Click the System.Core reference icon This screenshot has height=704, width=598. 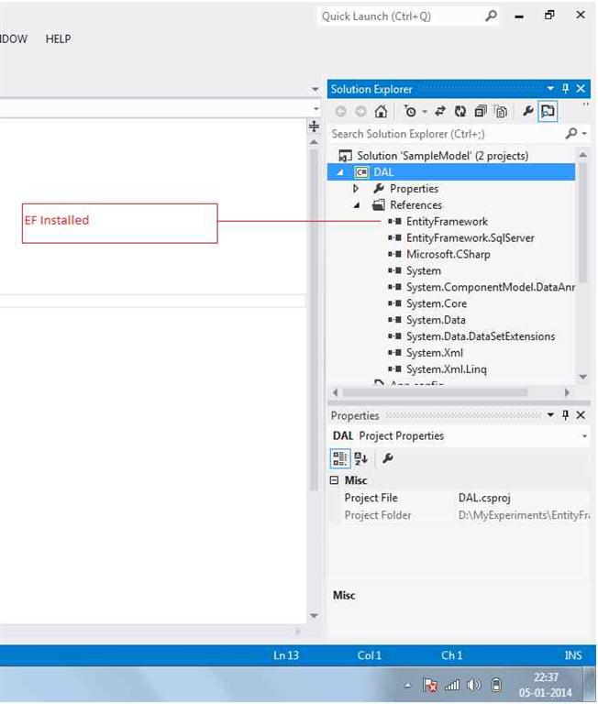394,303
